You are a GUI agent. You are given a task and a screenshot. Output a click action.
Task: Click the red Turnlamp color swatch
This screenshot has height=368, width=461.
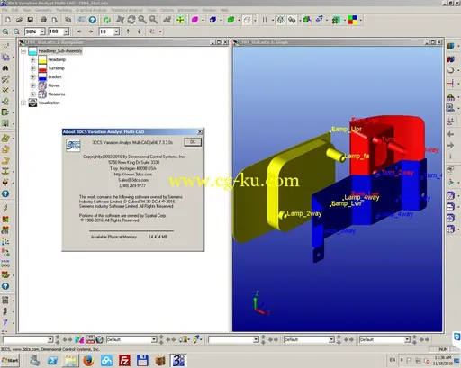point(42,68)
